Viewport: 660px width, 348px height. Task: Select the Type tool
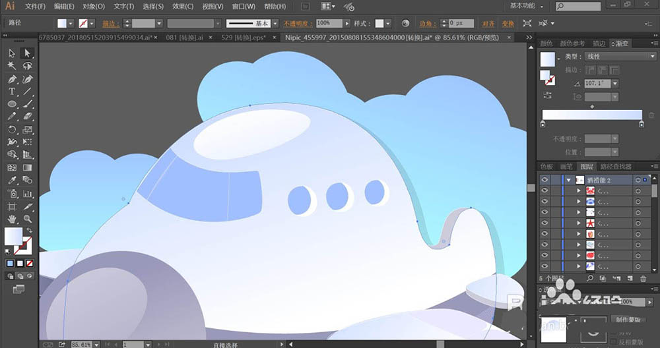point(12,91)
